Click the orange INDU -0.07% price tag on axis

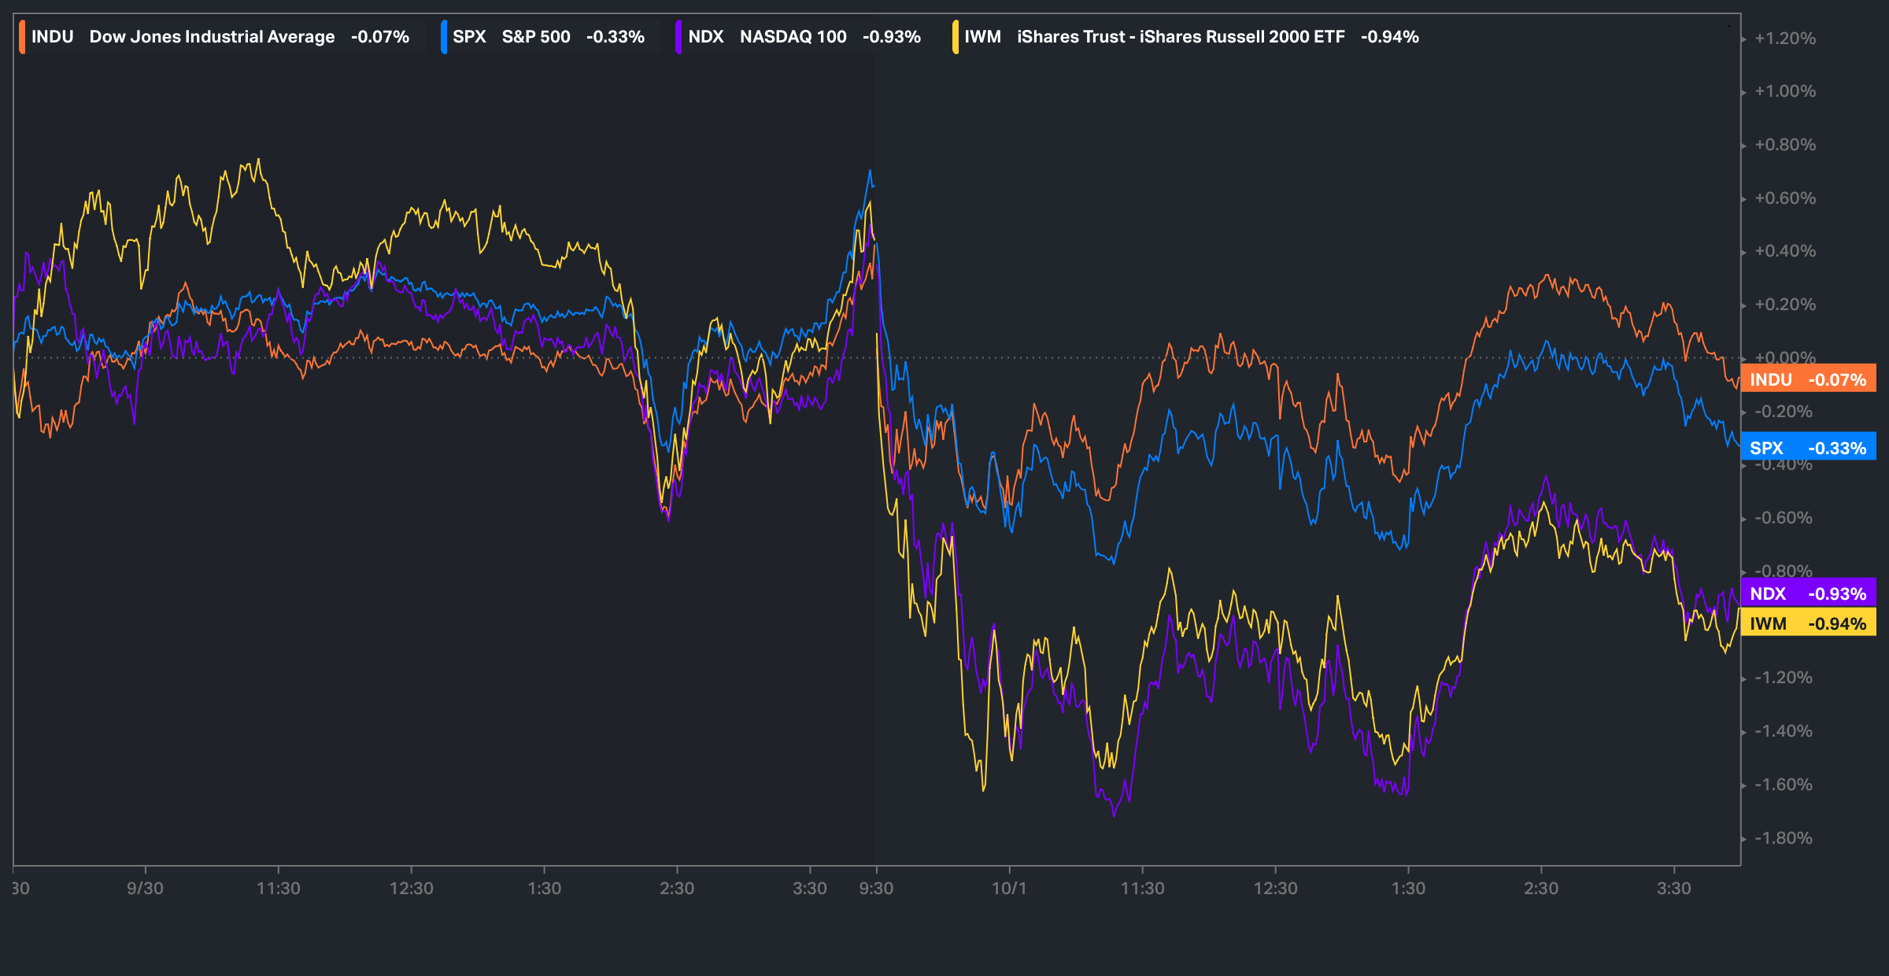tap(1808, 379)
